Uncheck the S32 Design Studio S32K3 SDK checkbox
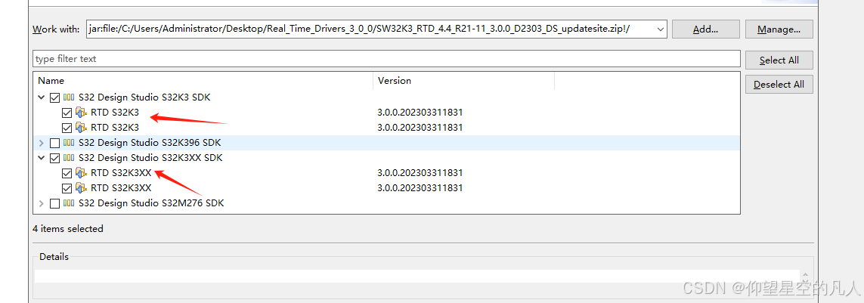 (x=54, y=97)
